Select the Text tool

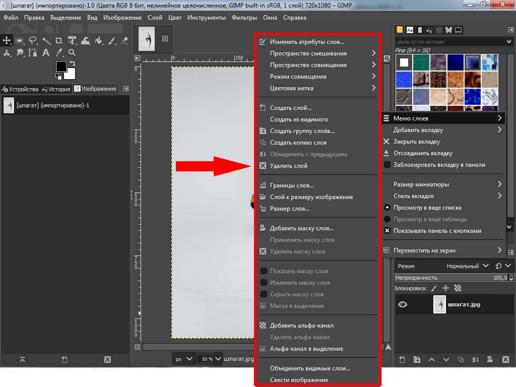coord(46,52)
